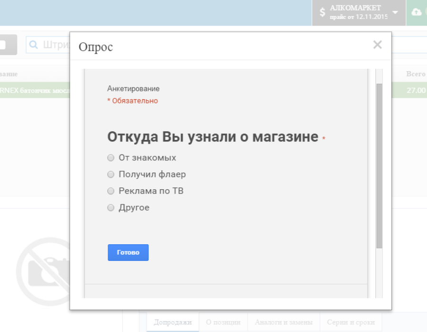This screenshot has width=427, height=332.
Task: Click the Анкетирование form title
Action: click(x=133, y=89)
